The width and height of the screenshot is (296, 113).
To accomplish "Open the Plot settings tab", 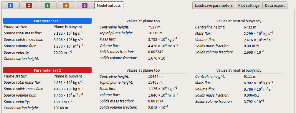I will point(249,6).
